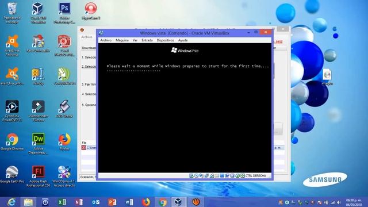Open the Ayuda menu
The width and height of the screenshot is (368, 207).
pyautogui.click(x=183, y=40)
